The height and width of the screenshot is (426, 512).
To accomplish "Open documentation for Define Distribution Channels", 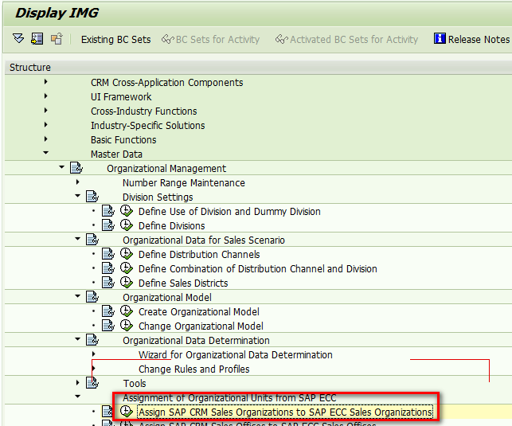I will [108, 254].
